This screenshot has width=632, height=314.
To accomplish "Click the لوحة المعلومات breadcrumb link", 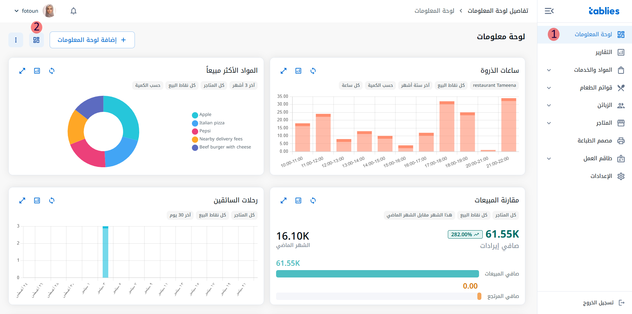I will (434, 11).
